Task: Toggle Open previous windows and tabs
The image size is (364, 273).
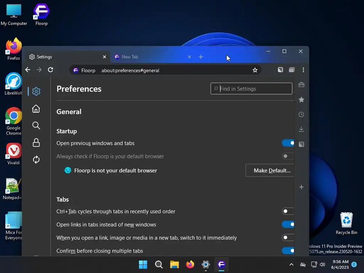Action: tap(288, 143)
